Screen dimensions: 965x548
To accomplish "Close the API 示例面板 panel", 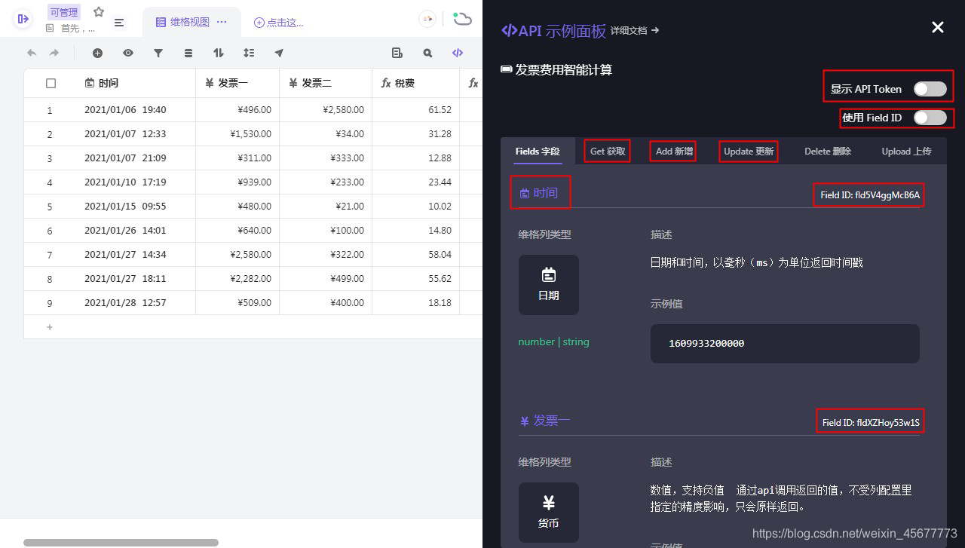I will click(x=938, y=27).
